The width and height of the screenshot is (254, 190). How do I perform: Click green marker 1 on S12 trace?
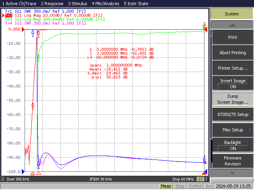(x=39, y=58)
